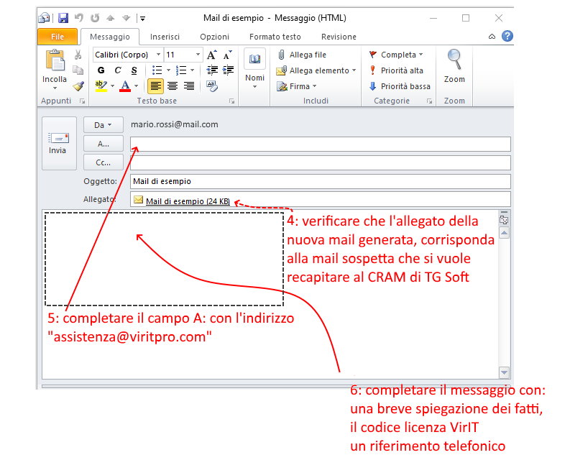Click the Save icon in quick access toolbar
The width and height of the screenshot is (570, 455).
point(63,18)
